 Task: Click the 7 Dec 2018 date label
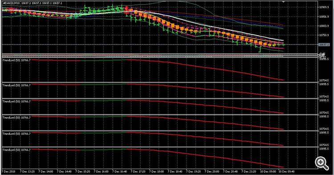tap(9, 171)
